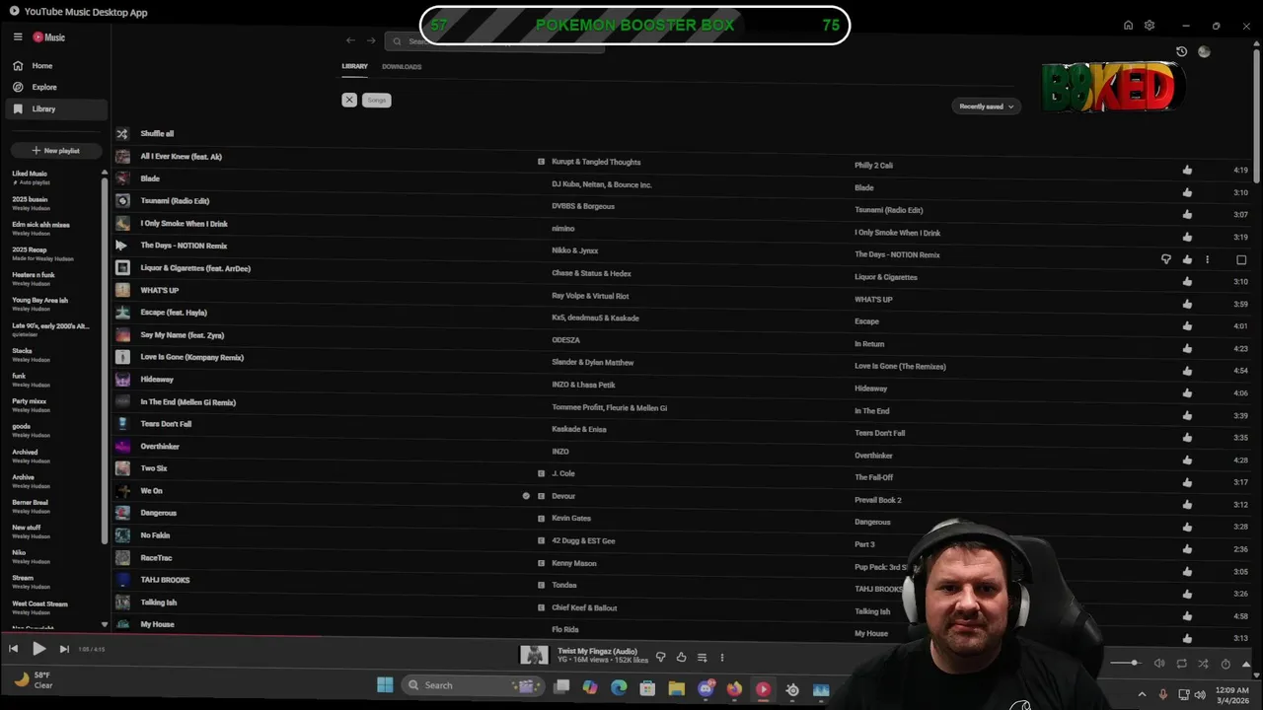The width and height of the screenshot is (1263, 710).
Task: Click the Songs filter chip
Action: (x=377, y=100)
